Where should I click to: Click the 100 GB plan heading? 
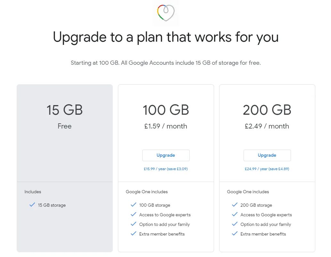point(166,110)
